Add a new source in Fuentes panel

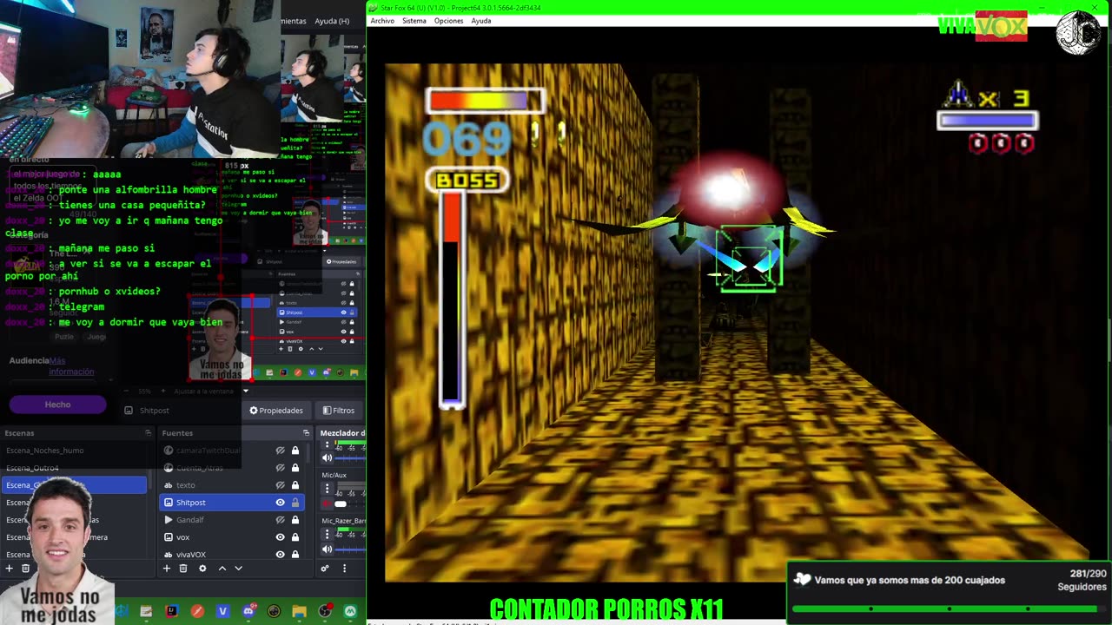[x=167, y=569]
